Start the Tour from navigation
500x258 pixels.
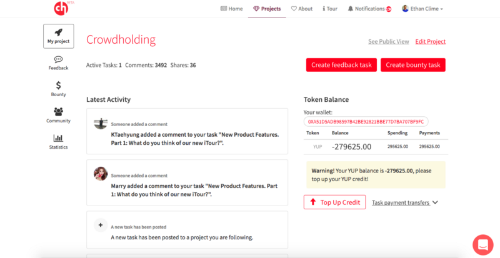330,9
